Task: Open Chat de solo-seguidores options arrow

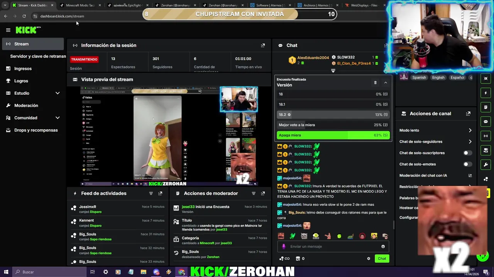Action: 470,142
